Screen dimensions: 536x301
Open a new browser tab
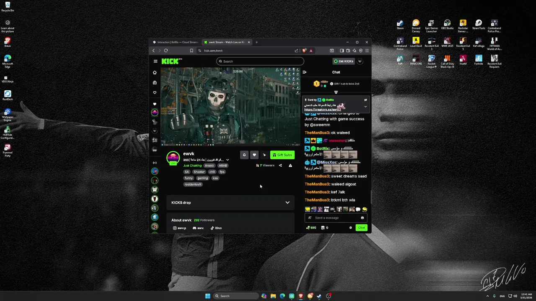(257, 42)
